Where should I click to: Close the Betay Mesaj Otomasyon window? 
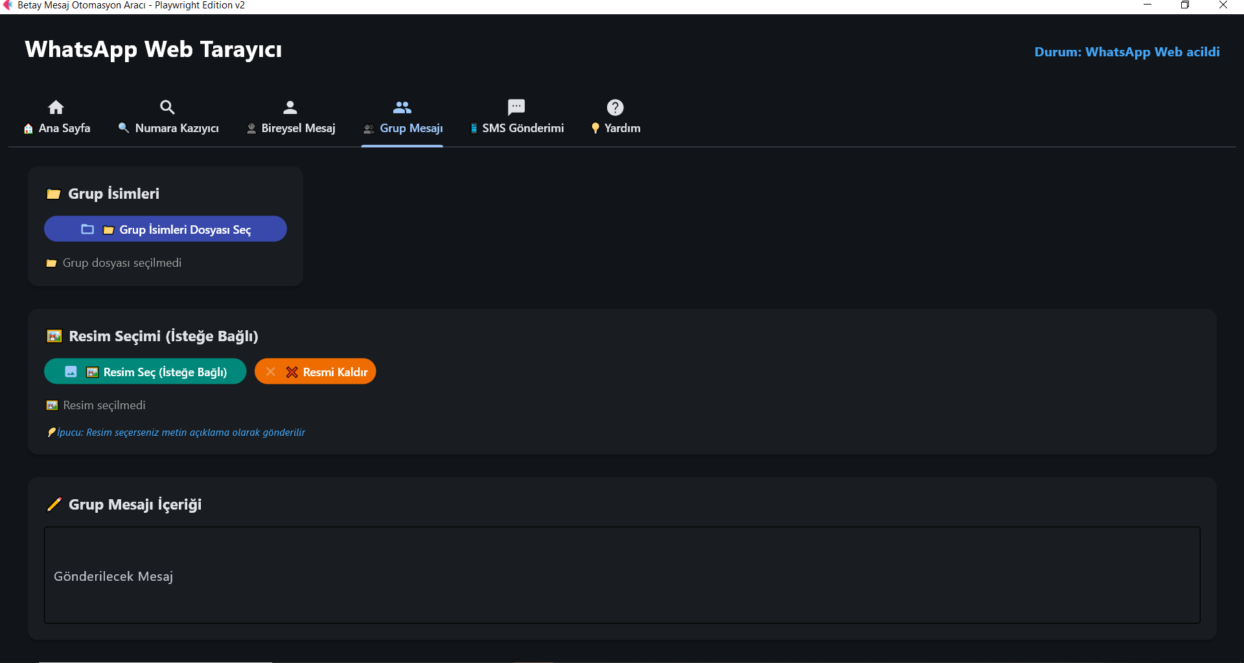[x=1223, y=5]
